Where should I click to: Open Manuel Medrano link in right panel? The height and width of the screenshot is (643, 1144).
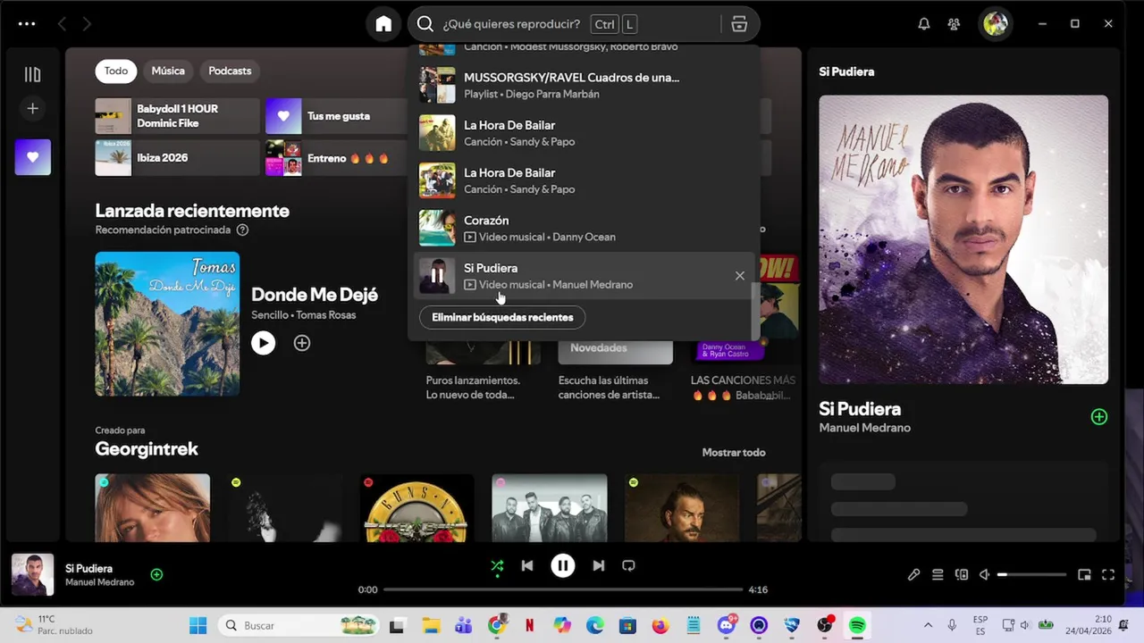click(864, 428)
